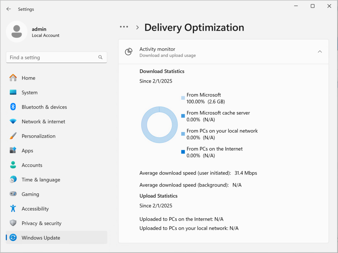Select Accounts in the sidebar
The image size is (338, 253).
[56, 165]
